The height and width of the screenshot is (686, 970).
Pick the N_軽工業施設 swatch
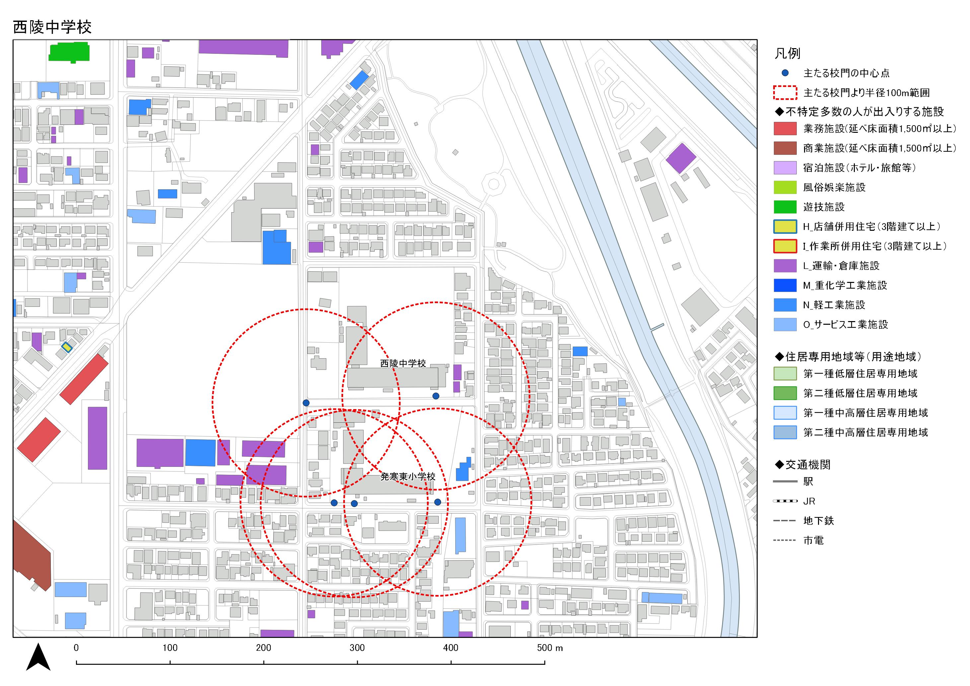(x=785, y=305)
